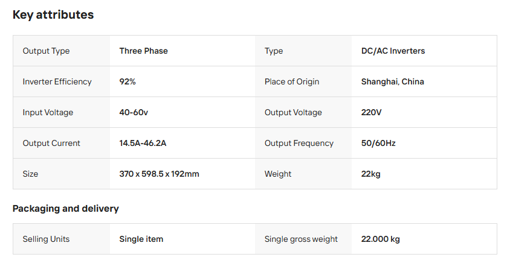Viewport: 507px width, 266px height.
Task: Select the 22kg weight value
Action: 371,174
